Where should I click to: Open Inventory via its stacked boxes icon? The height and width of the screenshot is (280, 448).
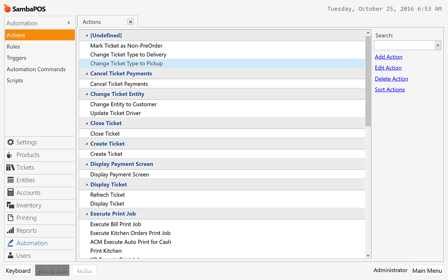point(10,205)
